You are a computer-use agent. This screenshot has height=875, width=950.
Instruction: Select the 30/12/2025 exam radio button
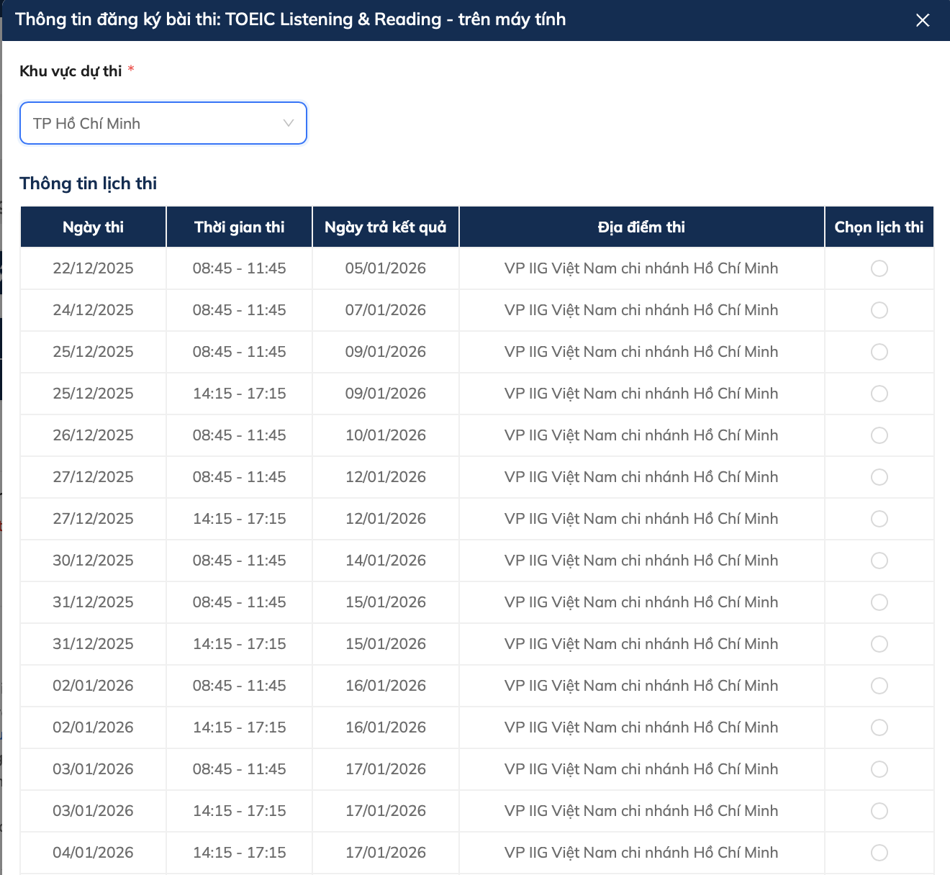pyautogui.click(x=879, y=561)
